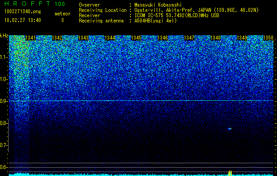Click the 1344 time marker
Image resolution: width=277 pixels, height=176 pixels.
point(110,38)
